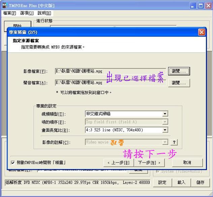This screenshot has width=213, height=197.
Task: Click the 影像檔案[V] path input field
Action: [x=111, y=71]
